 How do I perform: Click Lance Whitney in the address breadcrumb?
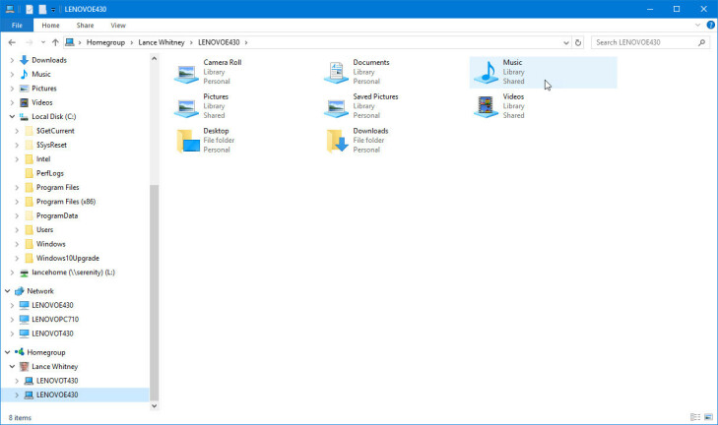point(162,42)
